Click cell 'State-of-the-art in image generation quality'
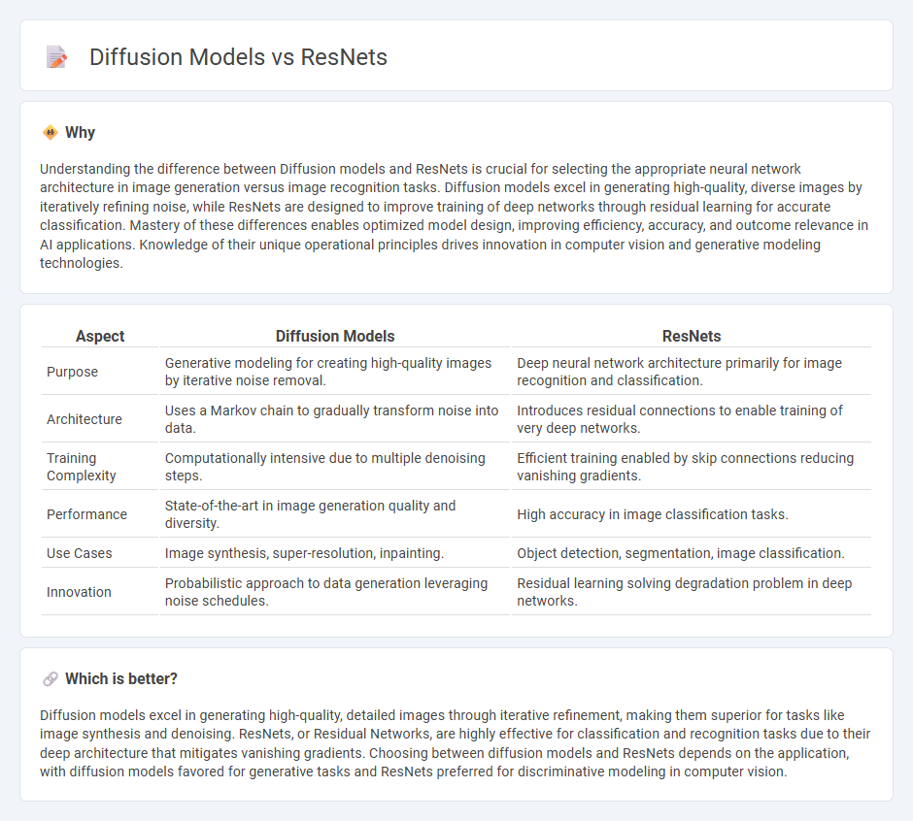Viewport: 913px width, 821px height. point(335,514)
